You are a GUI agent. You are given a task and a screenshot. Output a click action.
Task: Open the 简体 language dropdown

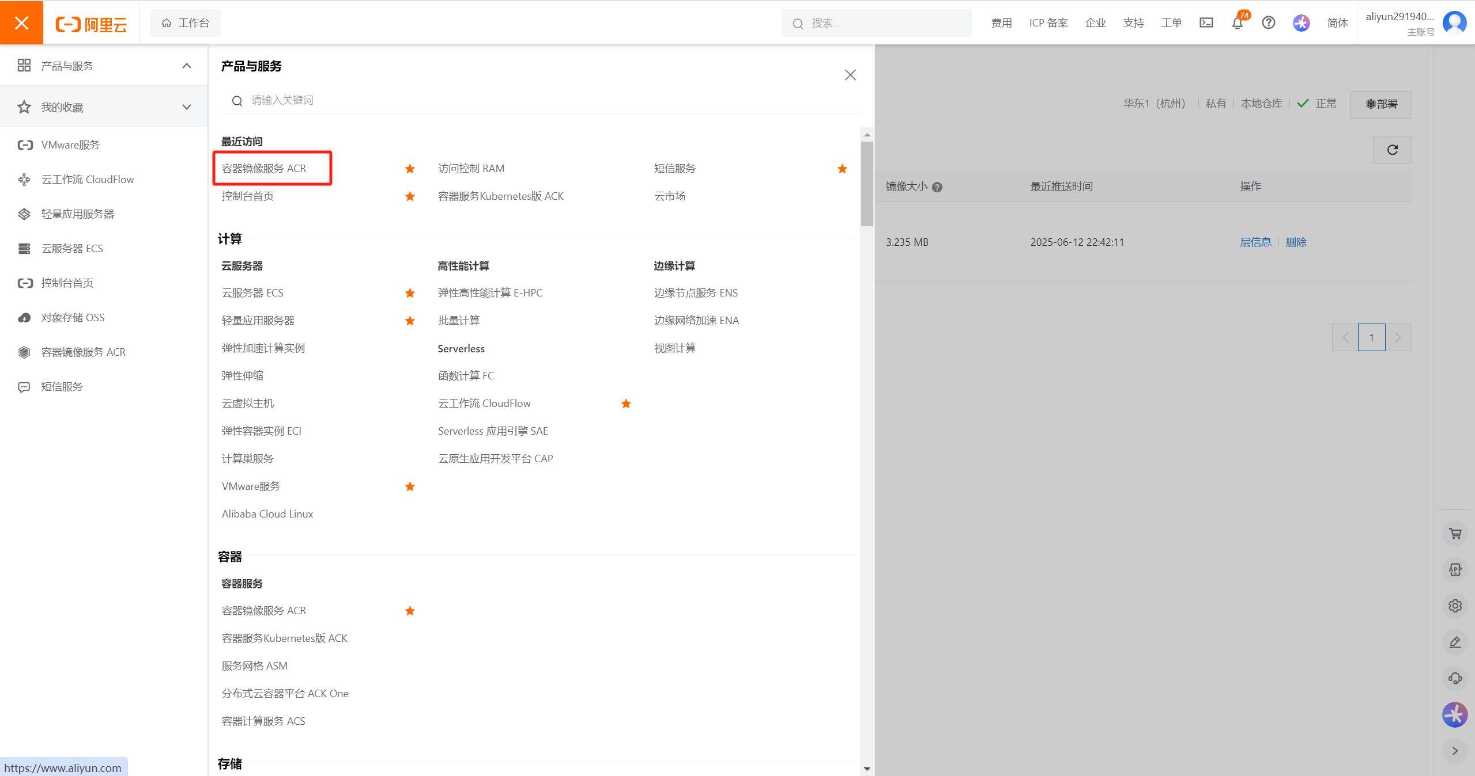pos(1337,23)
